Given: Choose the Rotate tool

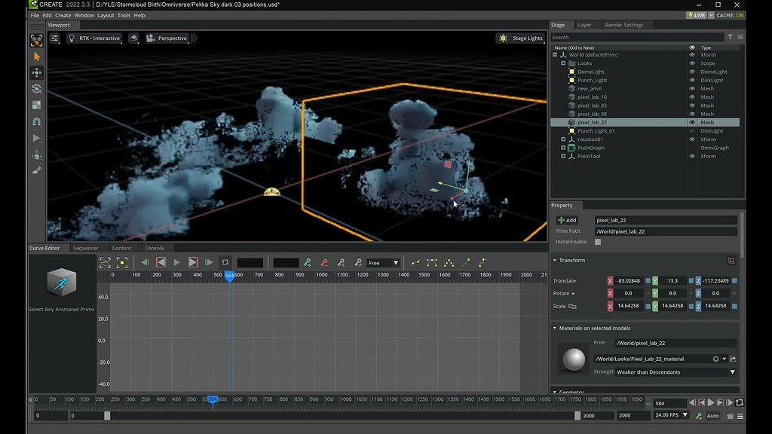Looking at the screenshot, I should [36, 89].
